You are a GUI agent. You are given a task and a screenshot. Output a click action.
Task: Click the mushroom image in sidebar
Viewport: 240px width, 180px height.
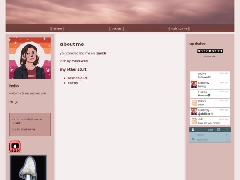[x=28, y=167]
